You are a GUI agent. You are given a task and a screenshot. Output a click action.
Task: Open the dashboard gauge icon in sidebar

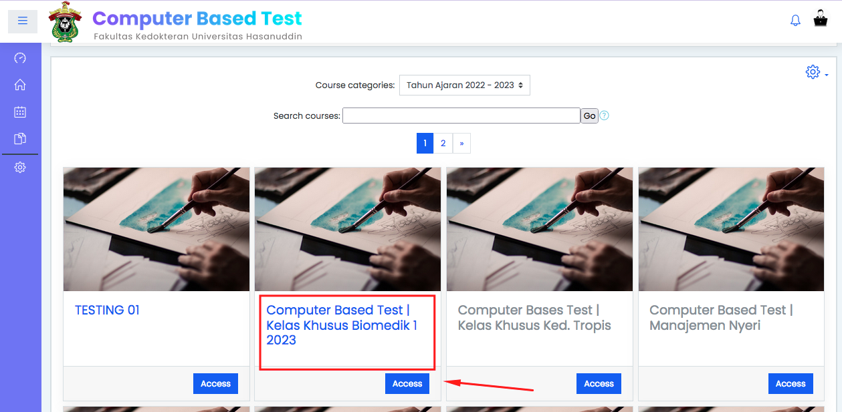[20, 58]
